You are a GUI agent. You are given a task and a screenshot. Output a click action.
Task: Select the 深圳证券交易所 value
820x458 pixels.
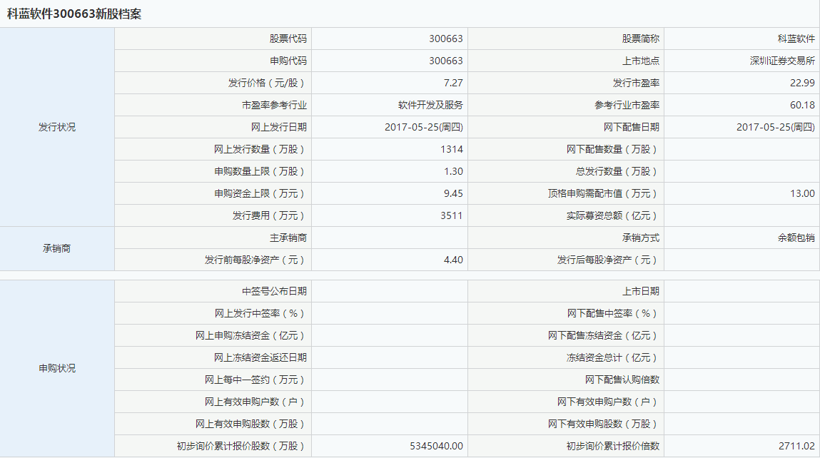coord(782,61)
